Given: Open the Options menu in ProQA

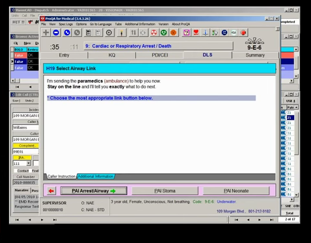Looking at the screenshot, I should pyautogui.click(x=81, y=24).
